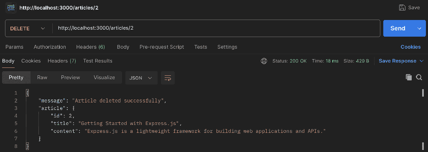The height and width of the screenshot is (152, 428).
Task: Click the "Getting Started with Express.js" value
Action: [128, 123]
